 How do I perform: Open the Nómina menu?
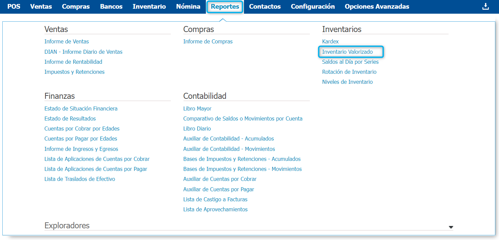point(188,7)
